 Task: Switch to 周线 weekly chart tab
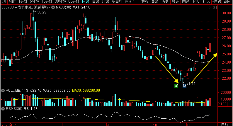(96, 2)
